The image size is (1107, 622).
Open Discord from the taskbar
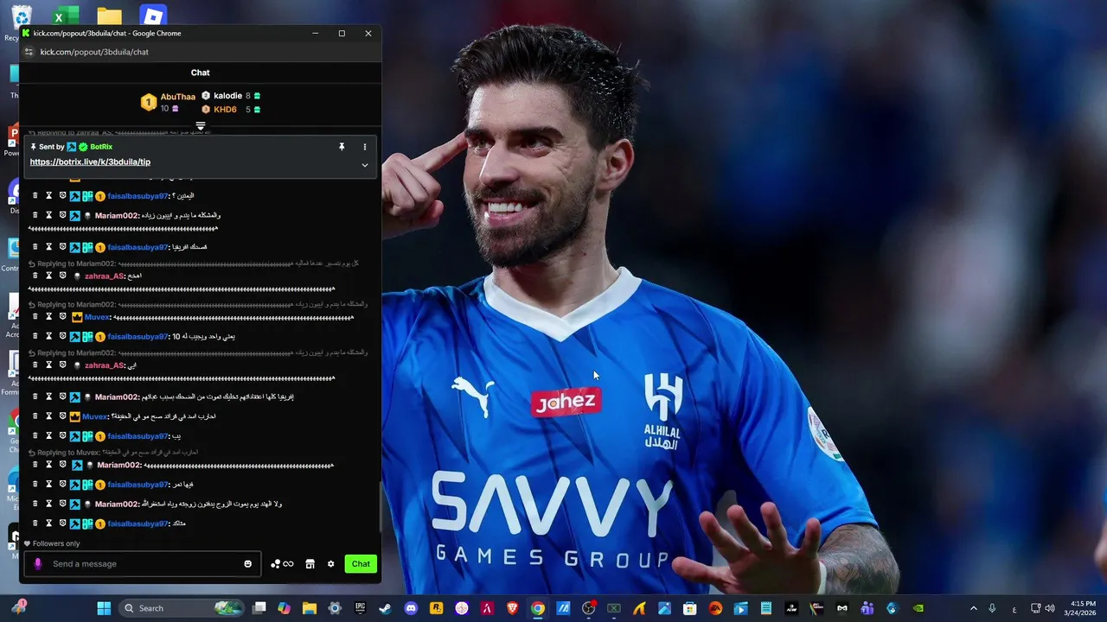pyautogui.click(x=411, y=608)
